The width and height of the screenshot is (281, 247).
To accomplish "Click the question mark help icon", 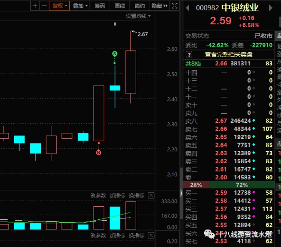I will pos(189,54).
